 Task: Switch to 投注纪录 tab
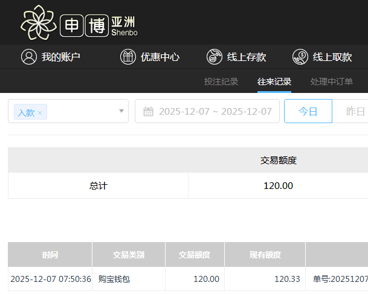[221, 81]
